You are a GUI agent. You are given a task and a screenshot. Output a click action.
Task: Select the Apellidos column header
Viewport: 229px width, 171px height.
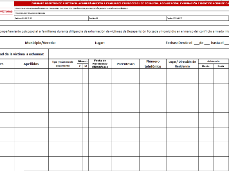pyautogui.click(x=31, y=64)
